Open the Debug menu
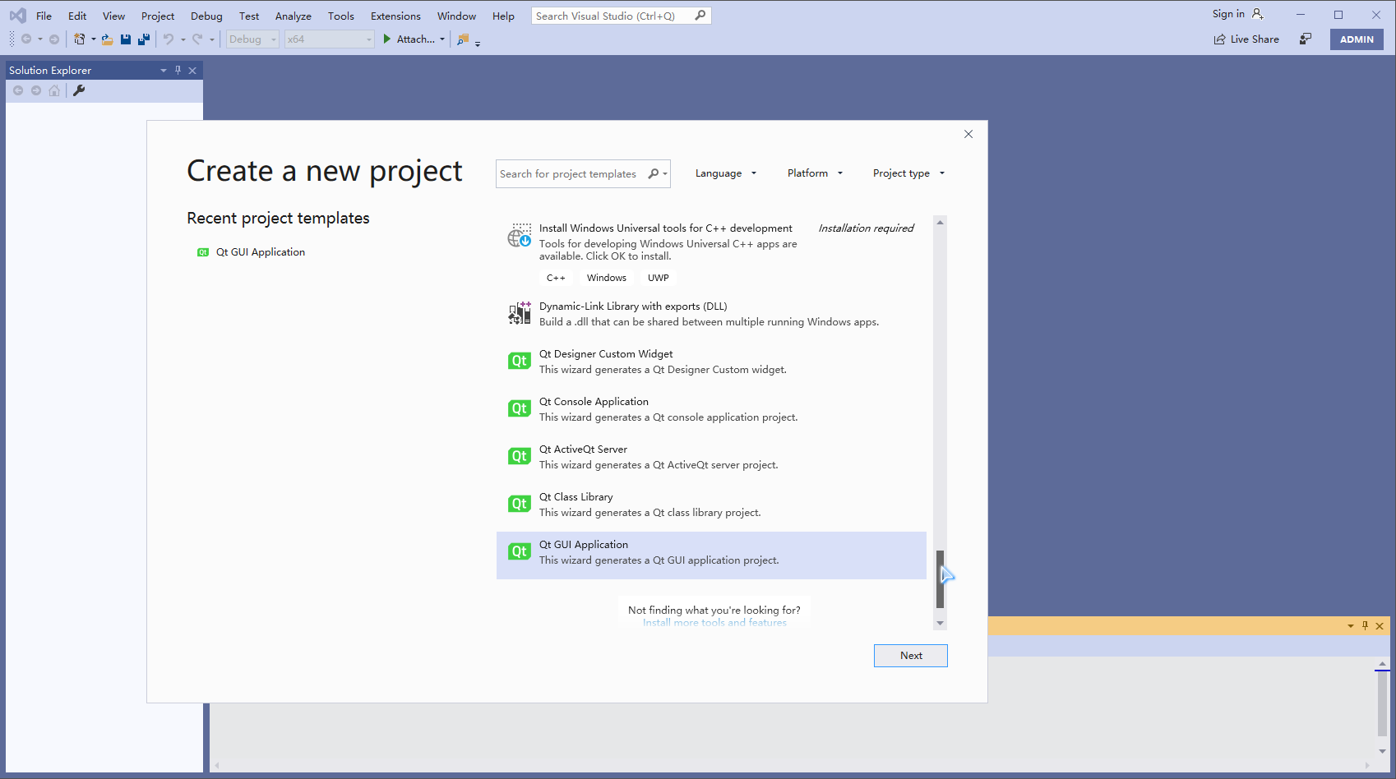 [x=206, y=16]
